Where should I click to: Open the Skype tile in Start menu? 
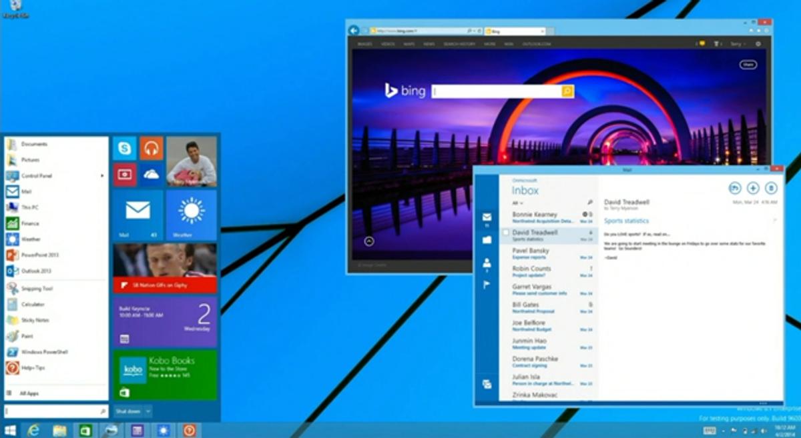pyautogui.click(x=125, y=148)
